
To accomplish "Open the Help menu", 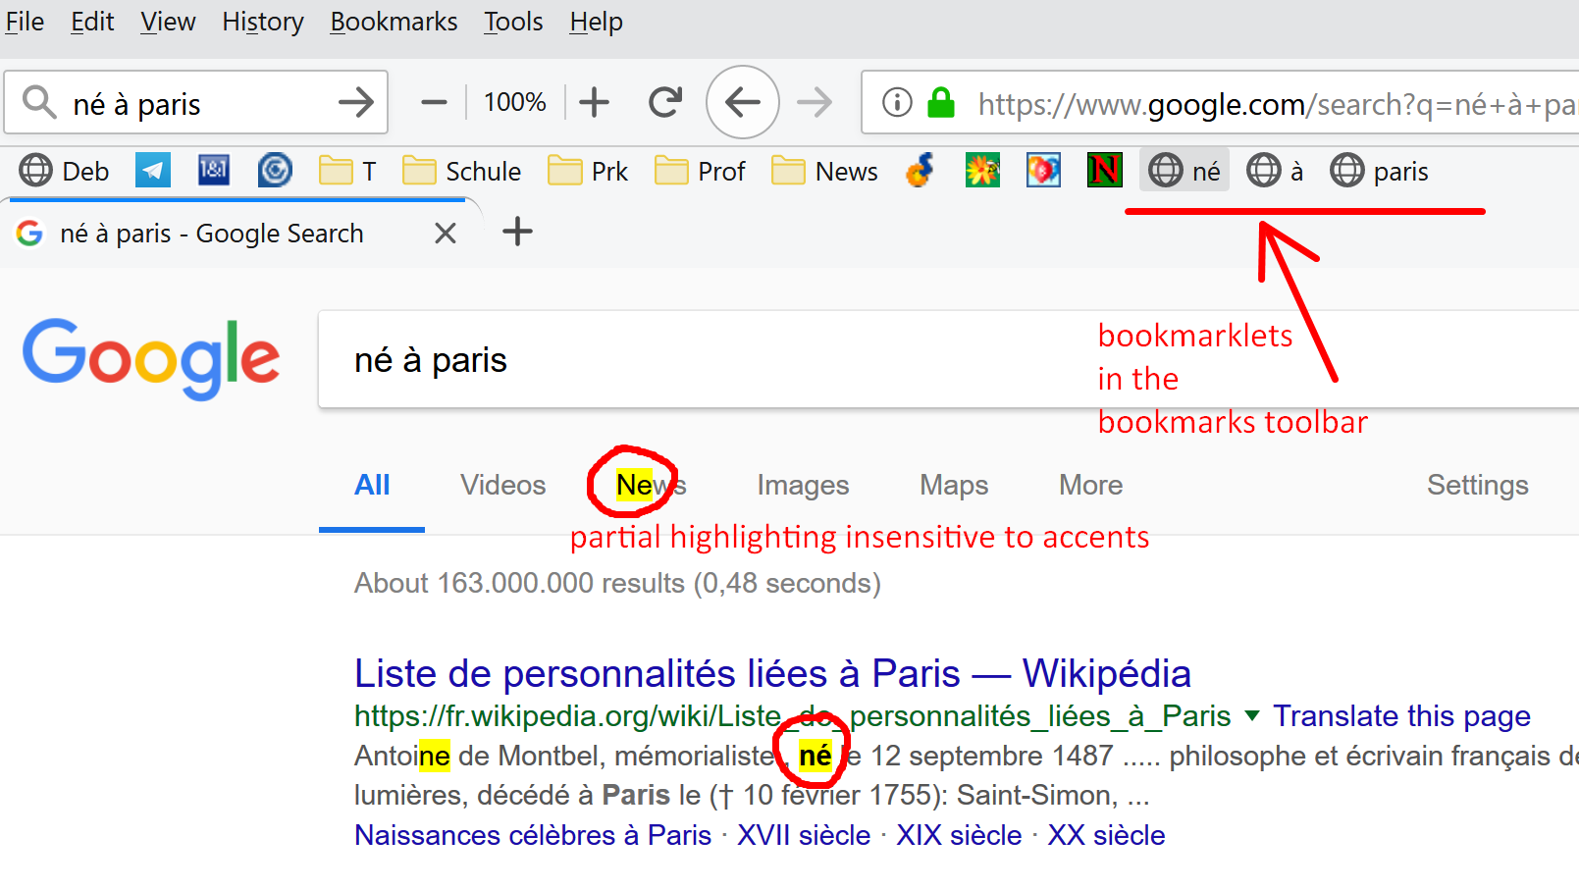I will click(x=596, y=22).
